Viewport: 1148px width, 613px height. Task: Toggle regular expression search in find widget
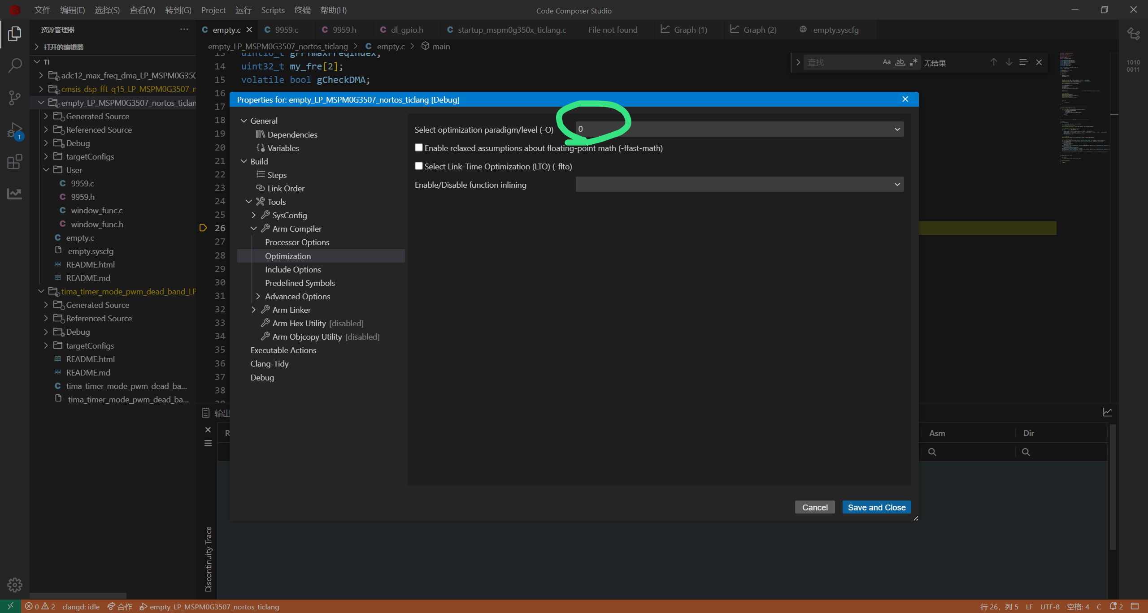tap(913, 62)
